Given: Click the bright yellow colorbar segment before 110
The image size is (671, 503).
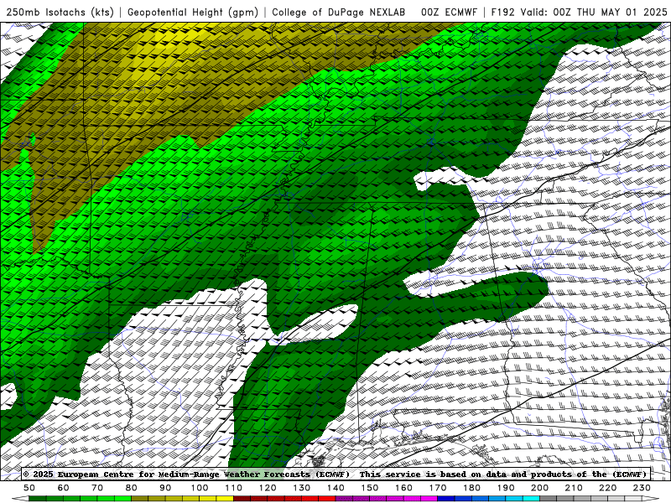Looking at the screenshot, I should pos(225,499).
